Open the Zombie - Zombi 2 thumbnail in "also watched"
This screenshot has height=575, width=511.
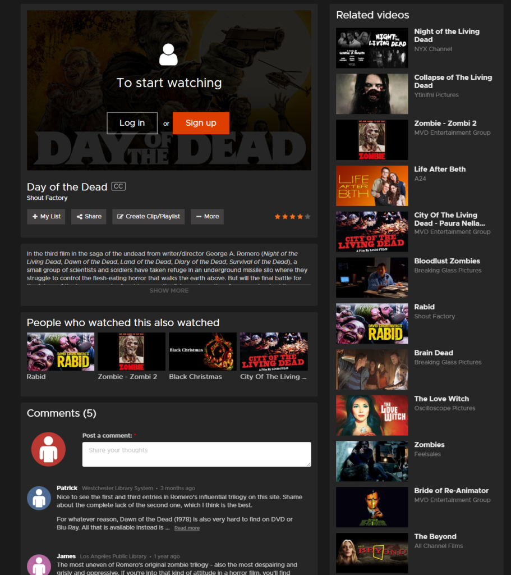point(131,352)
